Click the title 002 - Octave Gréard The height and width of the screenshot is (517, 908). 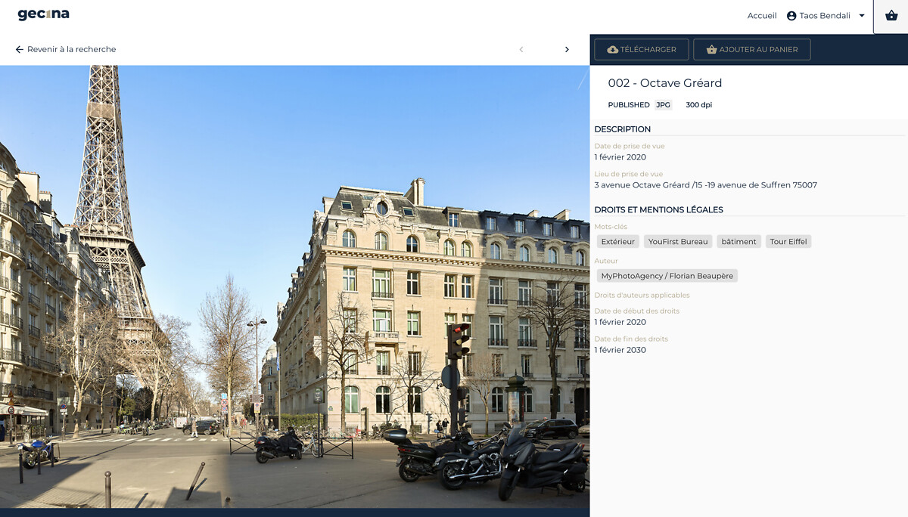click(665, 83)
